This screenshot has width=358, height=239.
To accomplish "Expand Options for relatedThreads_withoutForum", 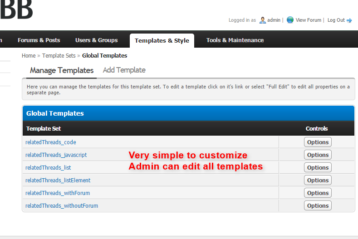I will pyautogui.click(x=318, y=205).
